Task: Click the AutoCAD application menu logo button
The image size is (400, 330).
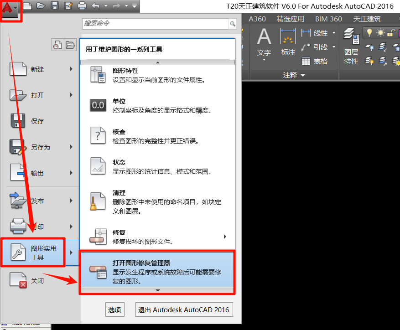Action: click(8, 8)
